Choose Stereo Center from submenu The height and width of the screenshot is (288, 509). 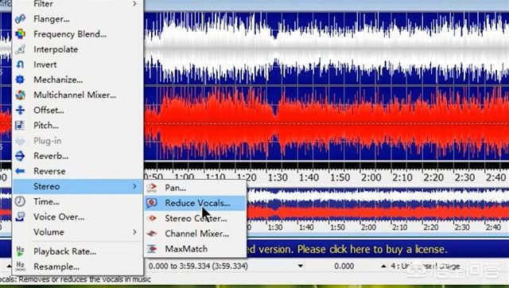tap(195, 218)
